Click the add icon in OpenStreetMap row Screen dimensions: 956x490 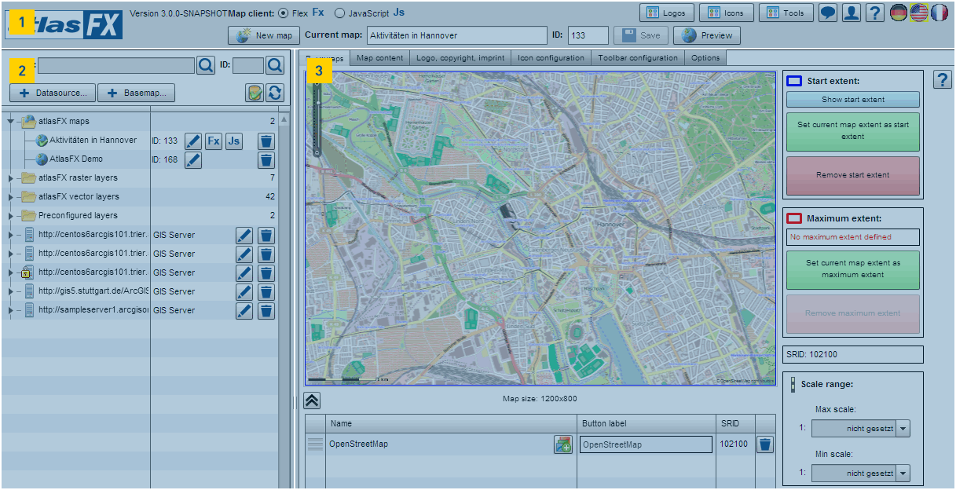click(563, 444)
